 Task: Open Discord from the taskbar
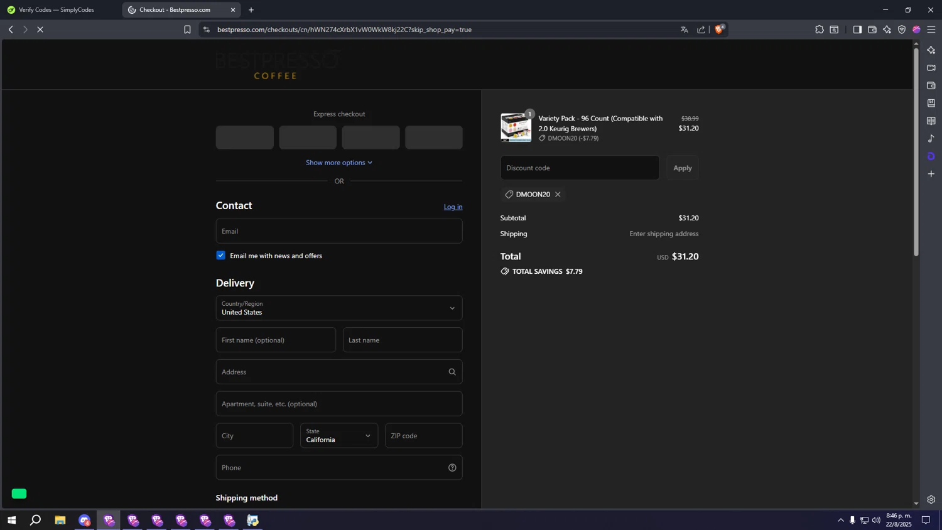click(84, 520)
